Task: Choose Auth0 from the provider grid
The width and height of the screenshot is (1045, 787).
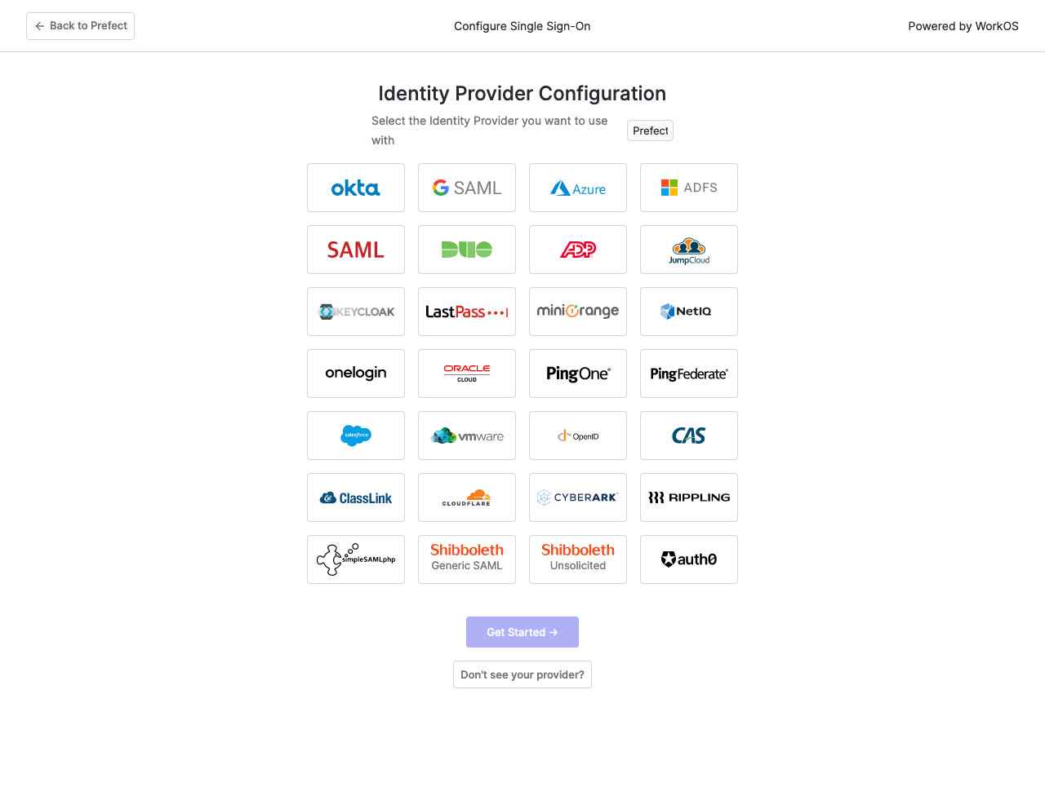Action: (689, 559)
